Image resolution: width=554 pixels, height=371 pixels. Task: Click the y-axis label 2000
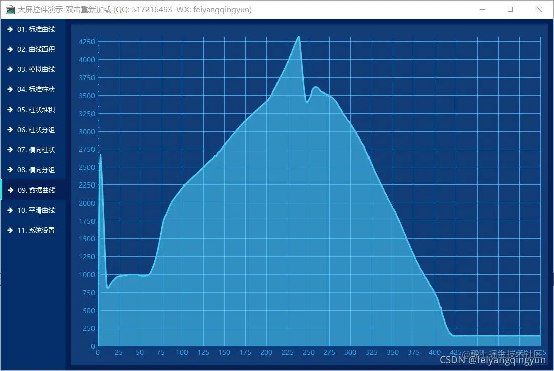tap(86, 203)
